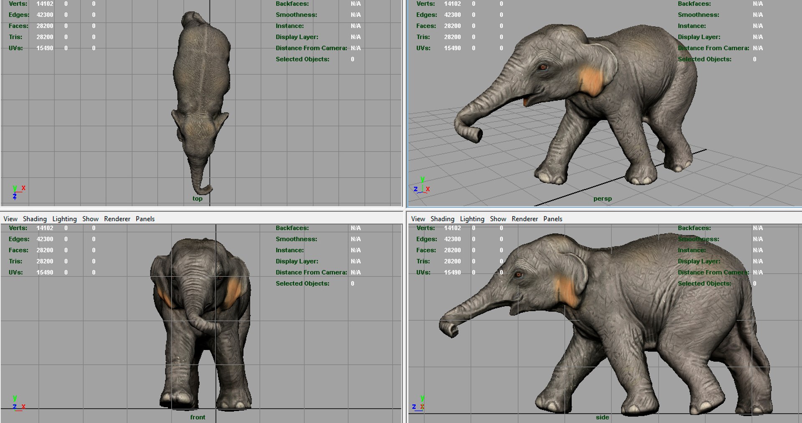This screenshot has height=423, width=802.
Task: Click the axis orientation icon in side view
Action: point(419,404)
